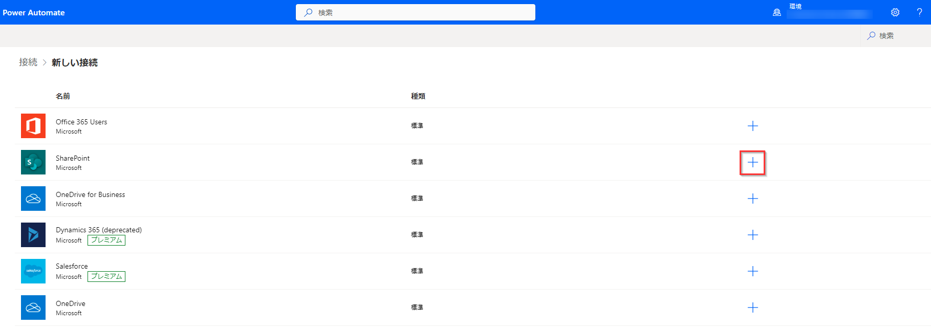Add Dynamics 365 (deprecated) connection via plus
Viewport: 931px width, 329px height.
pos(752,235)
